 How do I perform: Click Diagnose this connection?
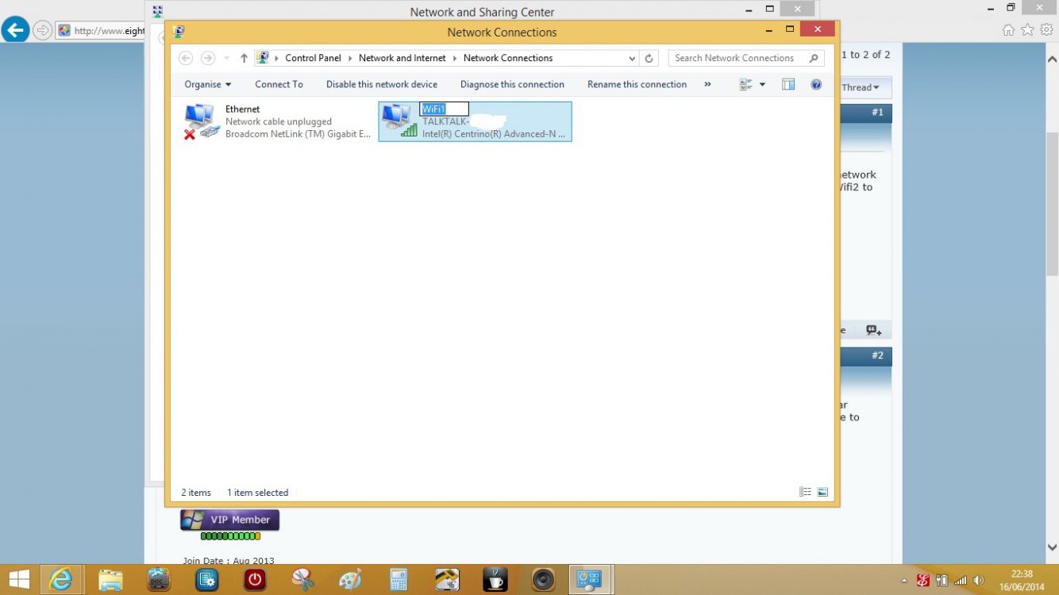click(x=512, y=84)
